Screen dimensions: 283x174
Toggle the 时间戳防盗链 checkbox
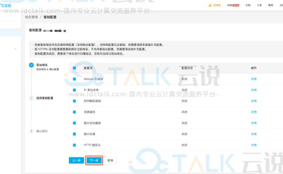tap(74, 101)
